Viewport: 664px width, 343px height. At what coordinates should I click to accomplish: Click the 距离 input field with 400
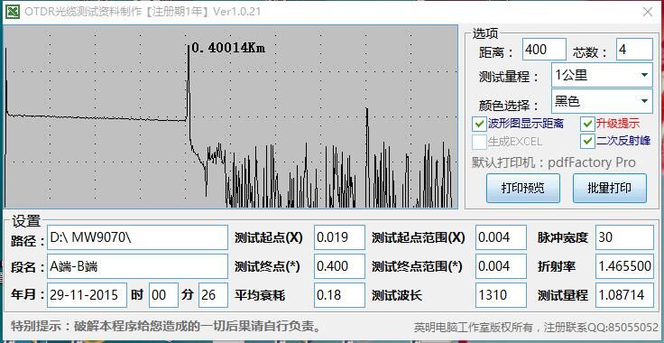coord(544,50)
